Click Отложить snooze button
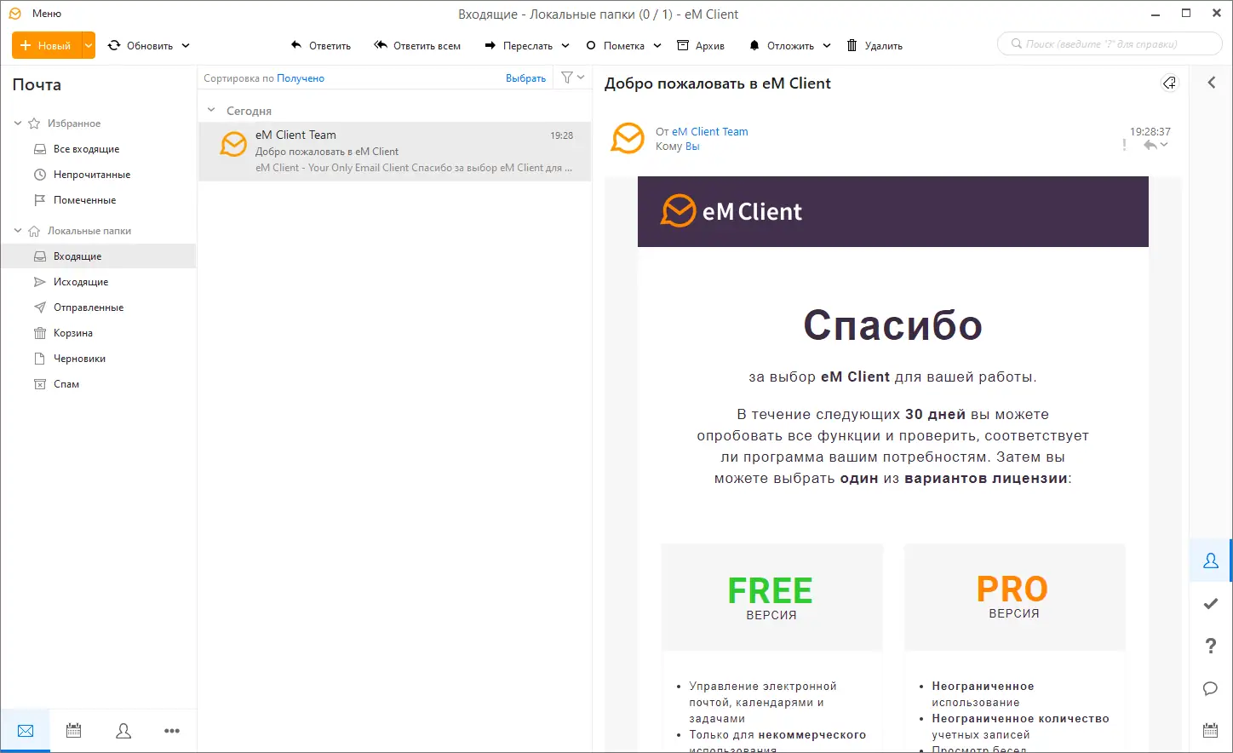 (x=782, y=46)
